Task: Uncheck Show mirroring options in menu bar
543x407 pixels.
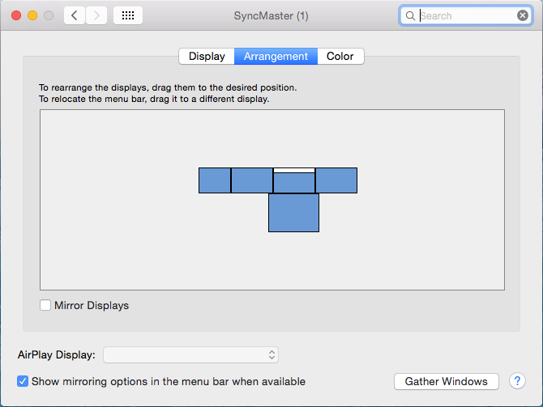Action: point(23,381)
